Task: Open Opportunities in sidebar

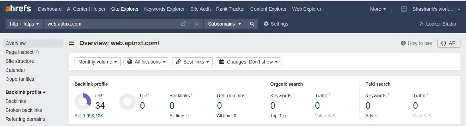Action: point(20,79)
